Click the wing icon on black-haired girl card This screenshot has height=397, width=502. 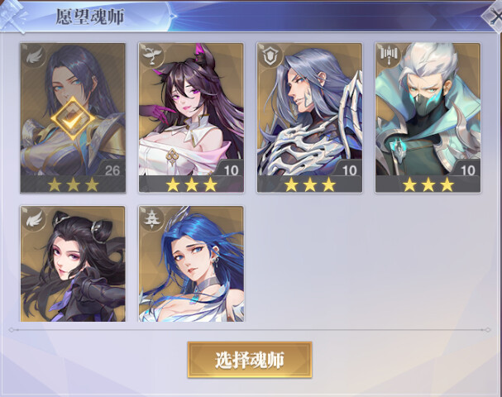coord(34,219)
